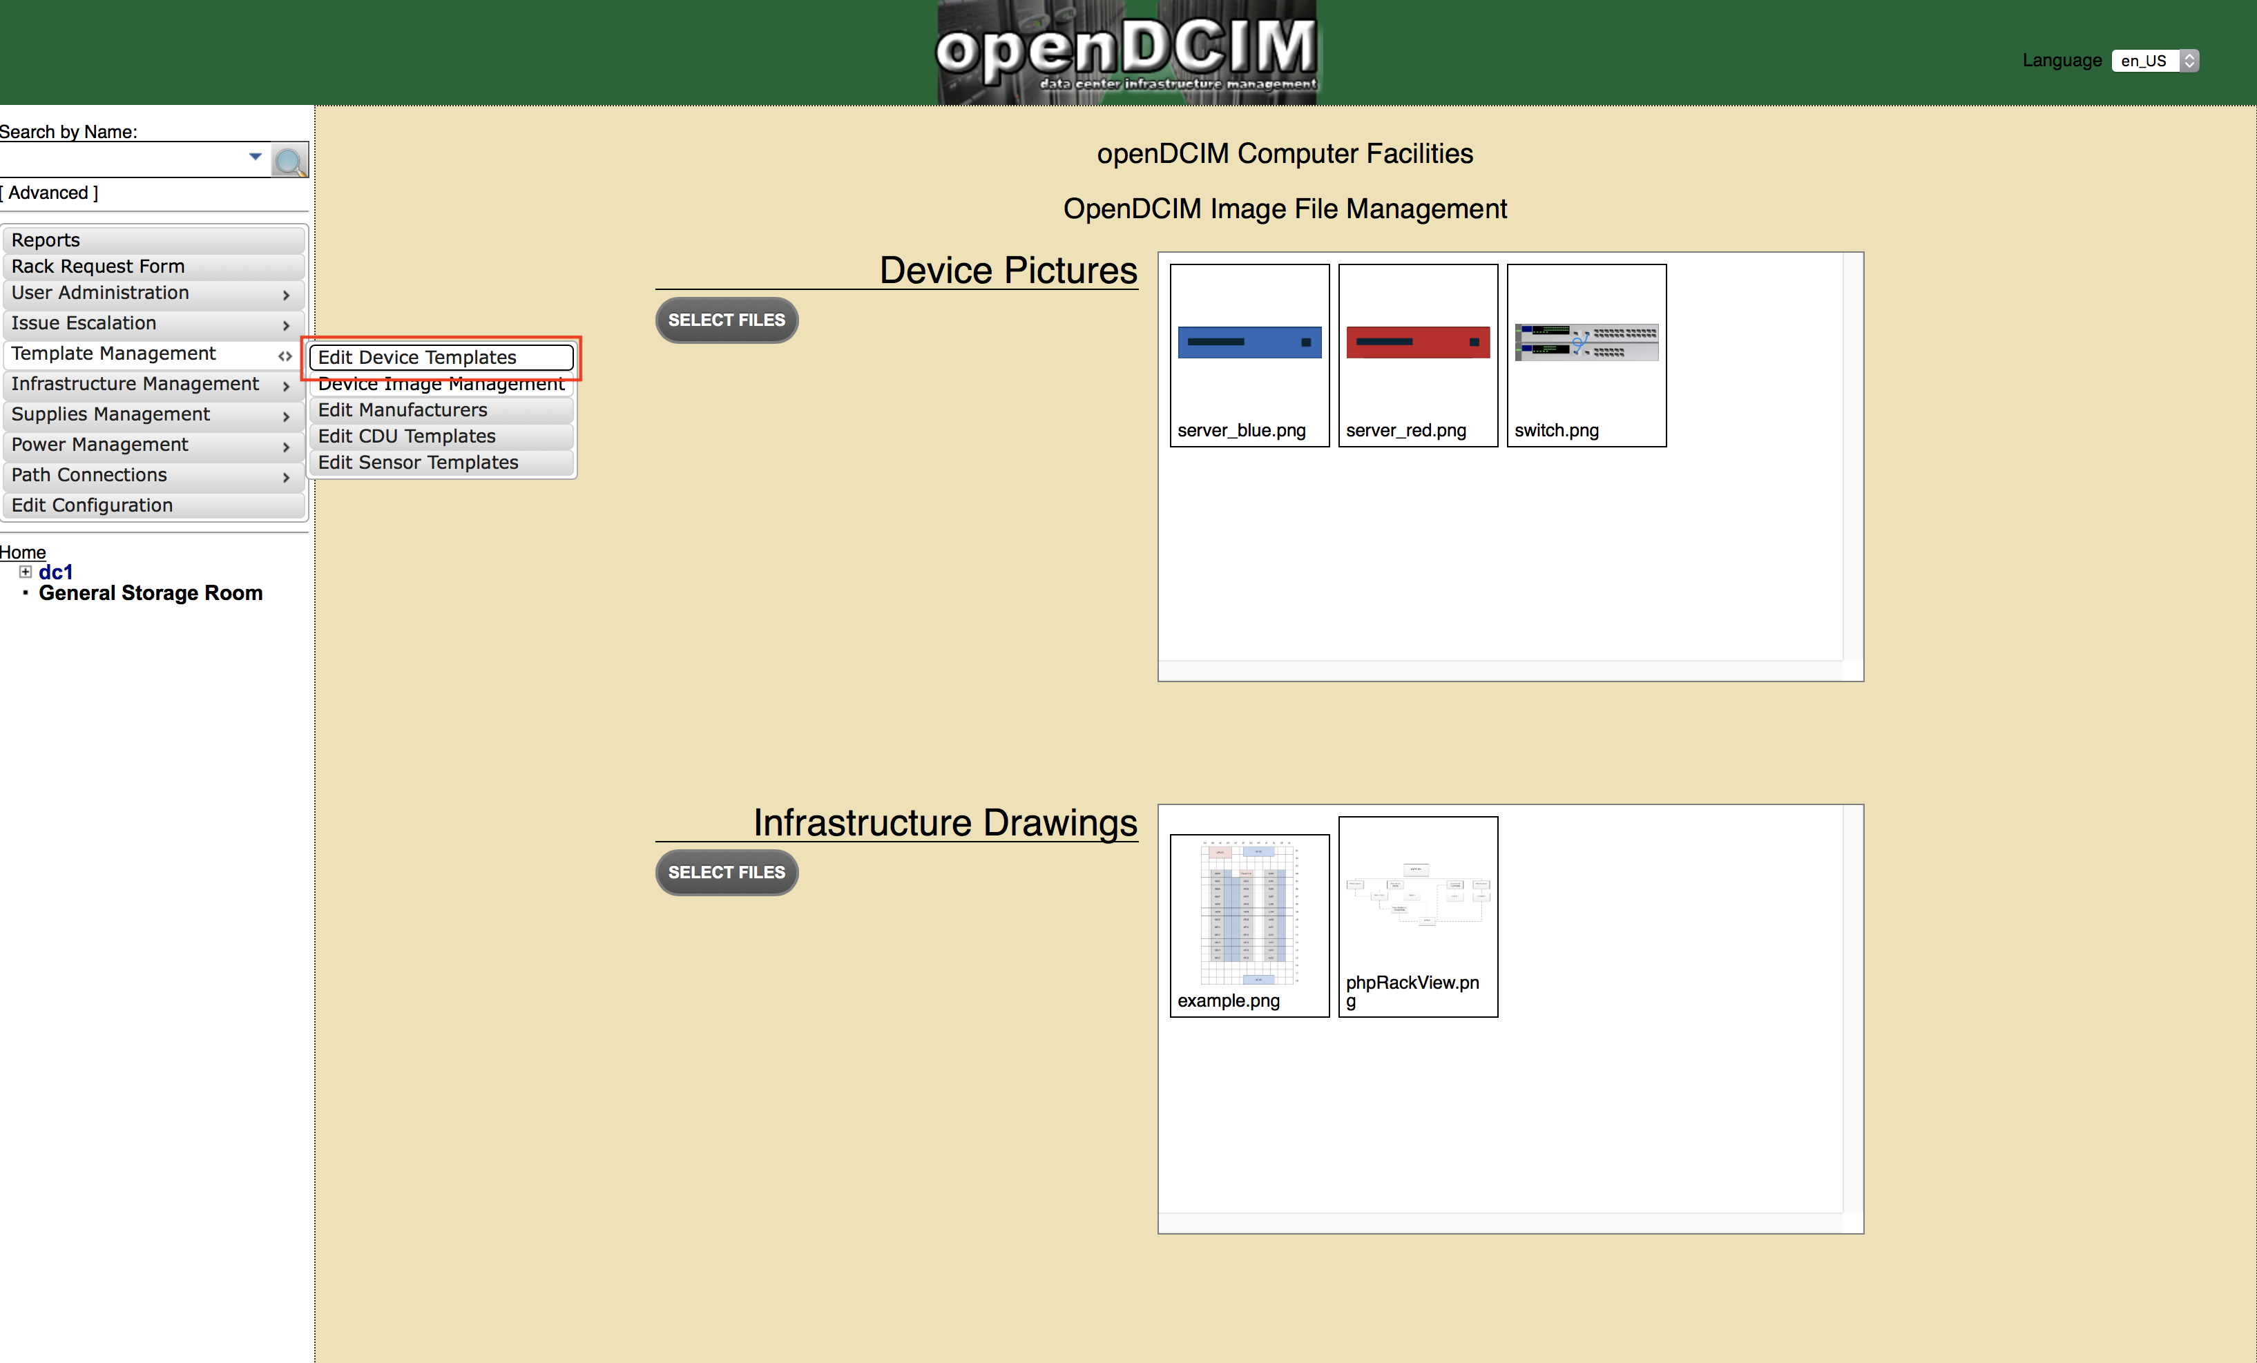Expand the User Administration submenu
This screenshot has height=1363, width=2257.
tap(154, 294)
